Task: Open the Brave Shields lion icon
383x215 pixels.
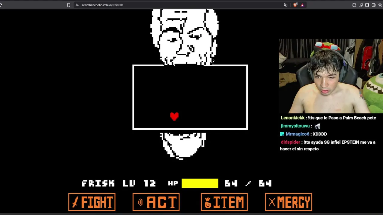Action: point(295,5)
